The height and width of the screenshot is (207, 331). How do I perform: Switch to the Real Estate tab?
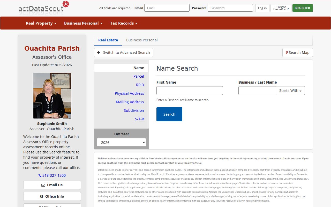(x=108, y=40)
